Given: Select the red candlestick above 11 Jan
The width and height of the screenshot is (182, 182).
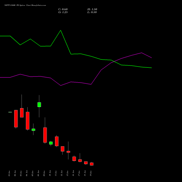Looking at the screenshot, I should click(x=57, y=141).
